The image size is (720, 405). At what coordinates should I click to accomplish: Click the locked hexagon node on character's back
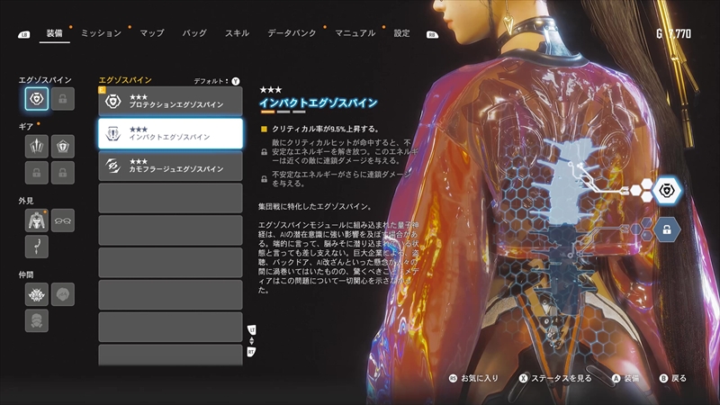click(667, 229)
